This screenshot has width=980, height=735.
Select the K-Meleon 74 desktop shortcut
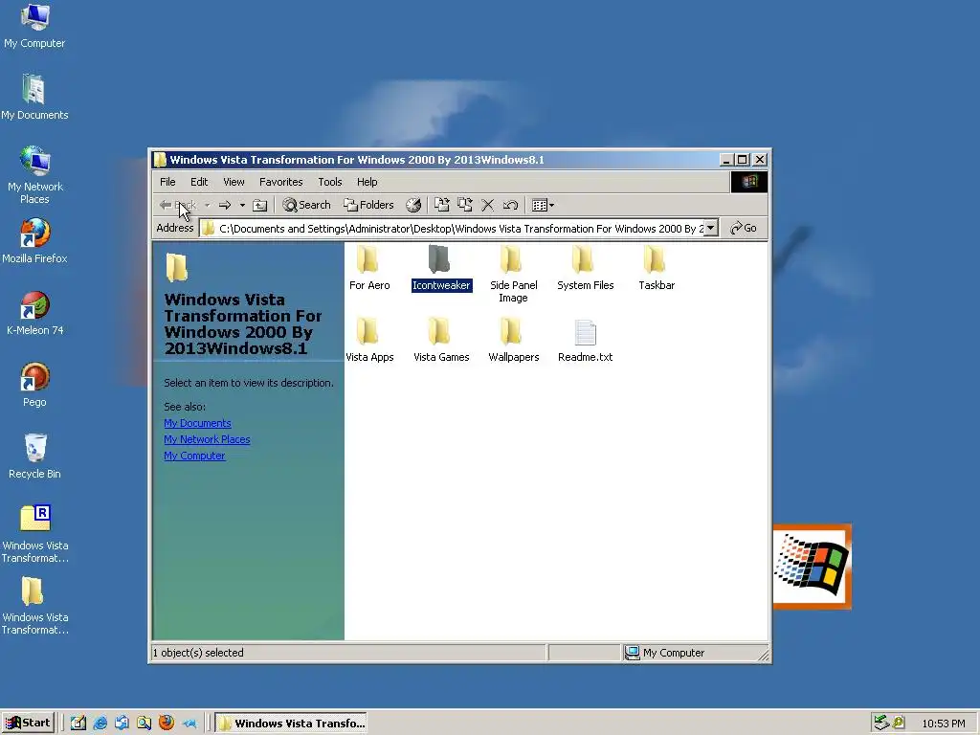pyautogui.click(x=34, y=313)
